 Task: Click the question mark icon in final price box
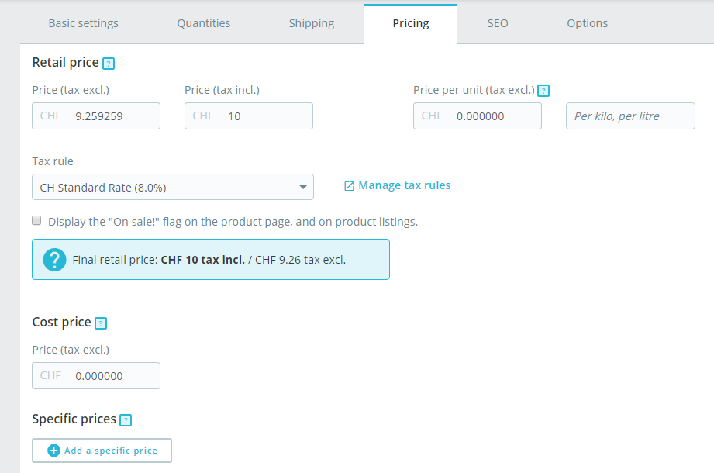(54, 260)
